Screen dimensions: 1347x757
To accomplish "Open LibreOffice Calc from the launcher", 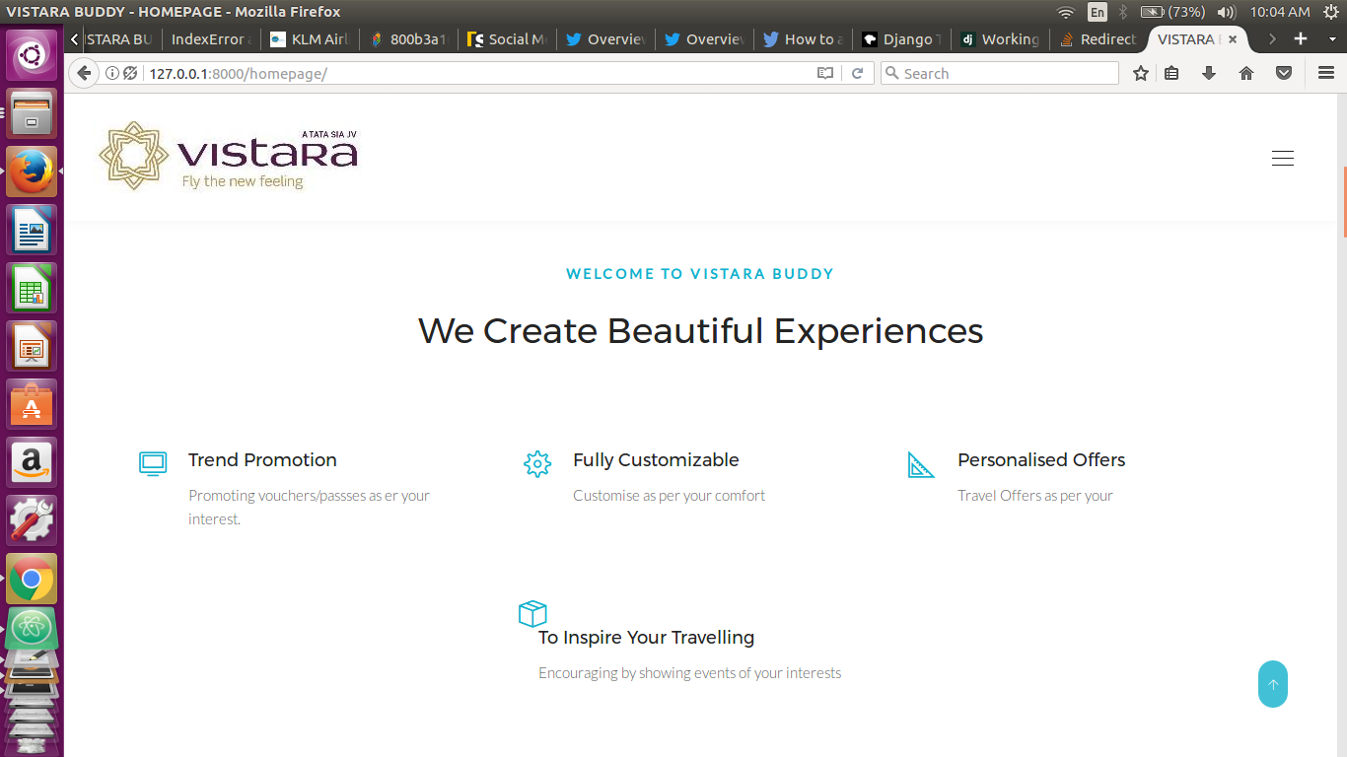I will pos(32,288).
